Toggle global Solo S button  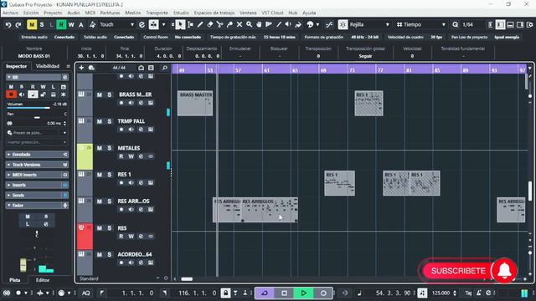(42, 24)
